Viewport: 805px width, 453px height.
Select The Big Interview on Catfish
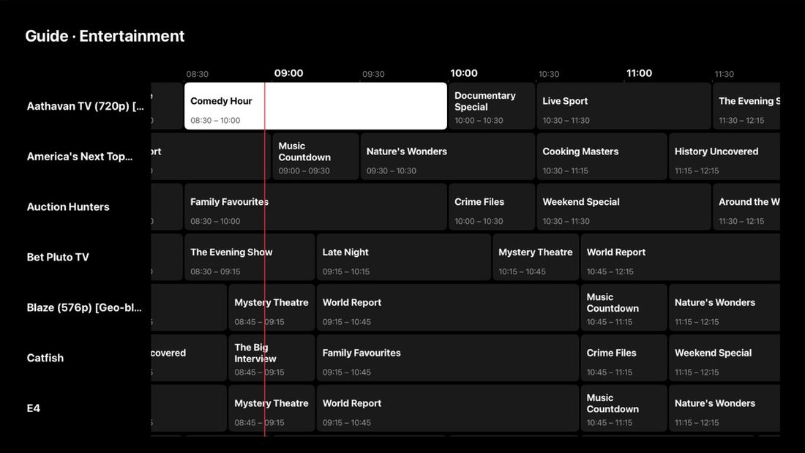(272, 357)
